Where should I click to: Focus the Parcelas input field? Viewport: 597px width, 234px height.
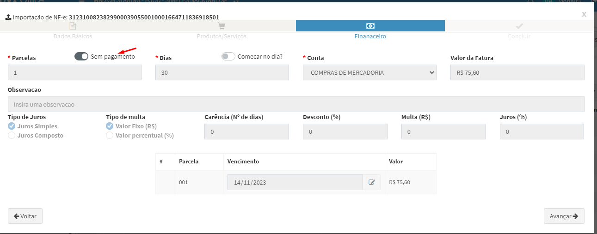click(x=74, y=72)
